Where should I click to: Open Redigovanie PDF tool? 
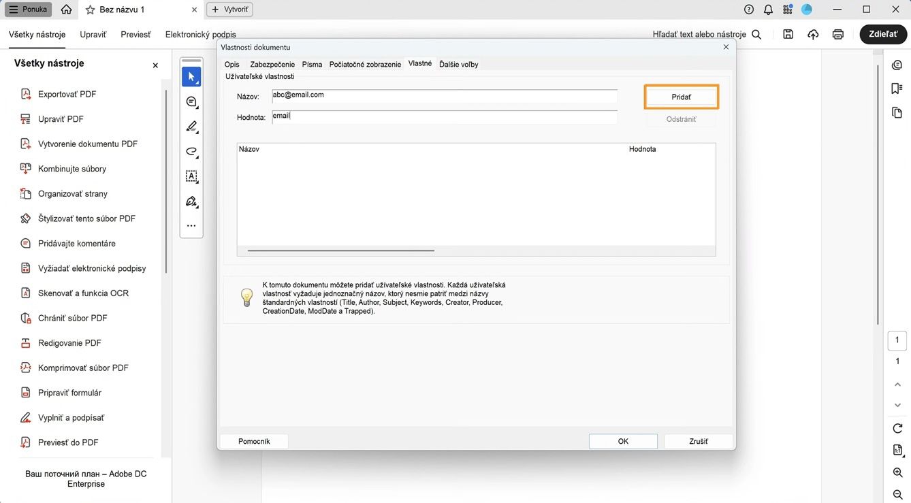69,343
